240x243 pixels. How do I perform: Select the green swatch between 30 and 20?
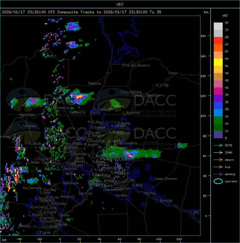pos(218,120)
